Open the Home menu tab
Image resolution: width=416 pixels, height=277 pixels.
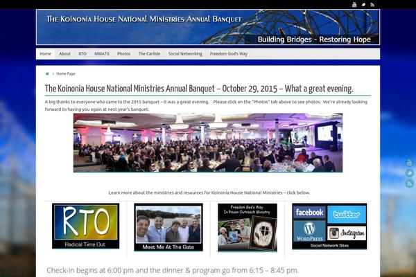point(45,54)
